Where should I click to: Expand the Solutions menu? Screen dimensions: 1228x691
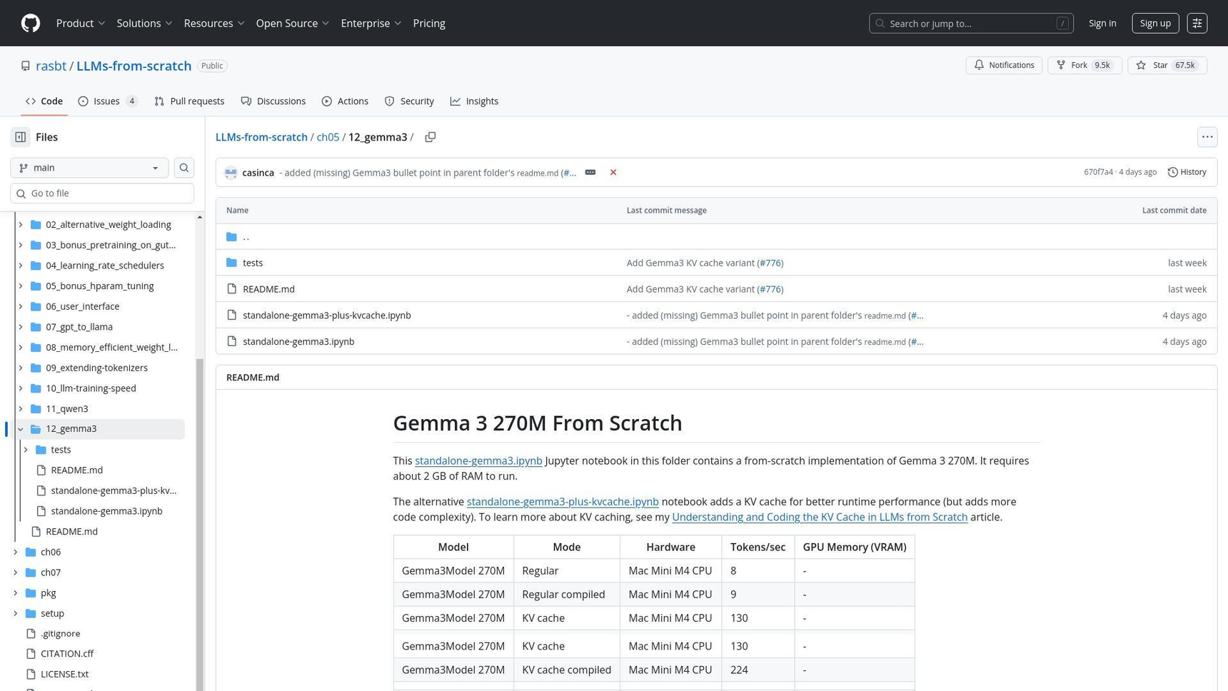click(x=144, y=23)
